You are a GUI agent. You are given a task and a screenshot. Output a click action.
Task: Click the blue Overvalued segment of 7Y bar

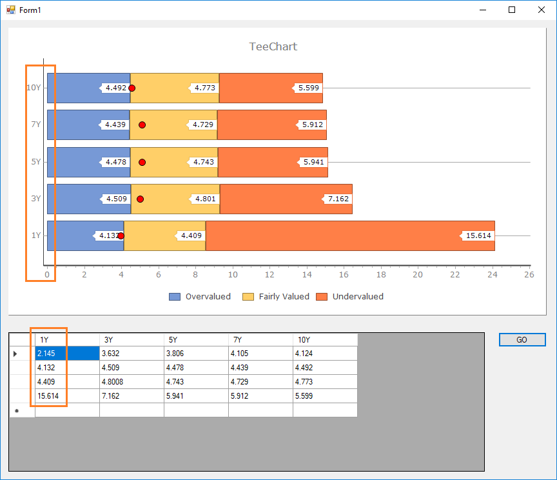click(88, 125)
